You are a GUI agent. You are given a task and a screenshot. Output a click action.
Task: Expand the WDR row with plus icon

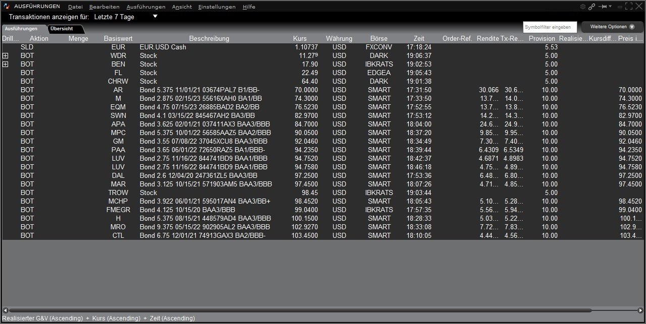6,56
